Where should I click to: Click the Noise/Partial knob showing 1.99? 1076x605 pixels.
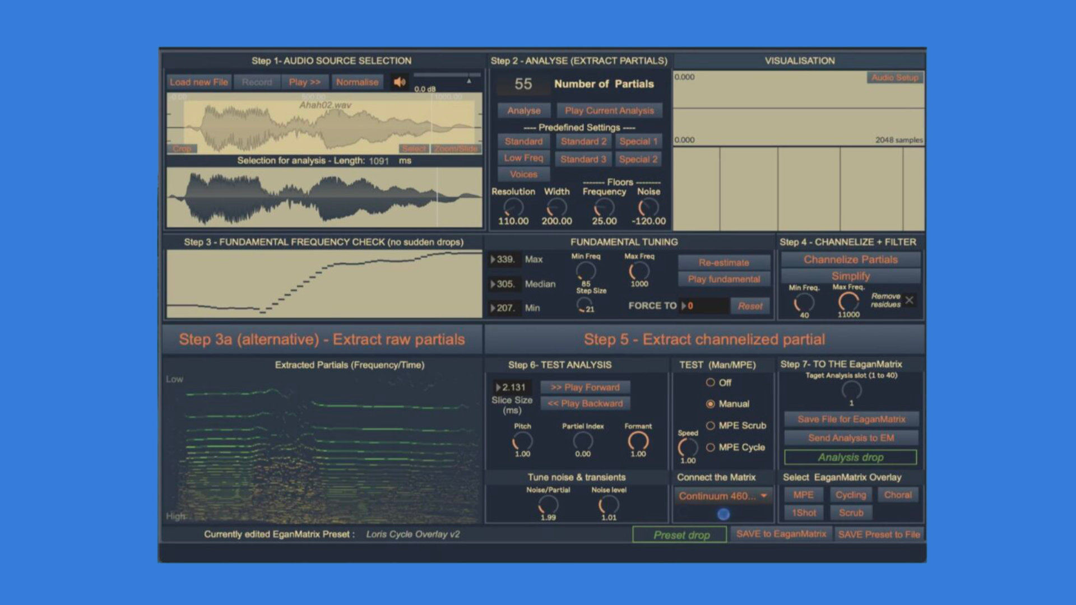point(548,504)
